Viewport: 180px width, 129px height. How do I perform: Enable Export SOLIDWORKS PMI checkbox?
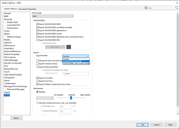pyautogui.click(x=37, y=40)
